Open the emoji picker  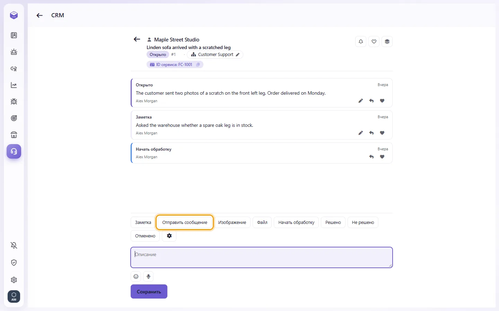click(x=136, y=276)
